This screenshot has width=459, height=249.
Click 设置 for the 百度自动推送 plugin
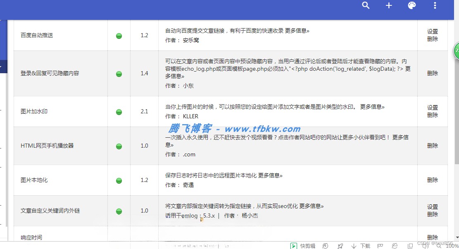tap(432, 31)
